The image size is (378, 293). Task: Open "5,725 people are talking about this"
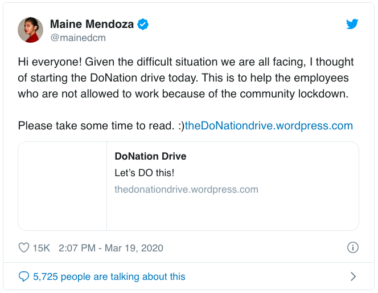pyautogui.click(x=109, y=276)
